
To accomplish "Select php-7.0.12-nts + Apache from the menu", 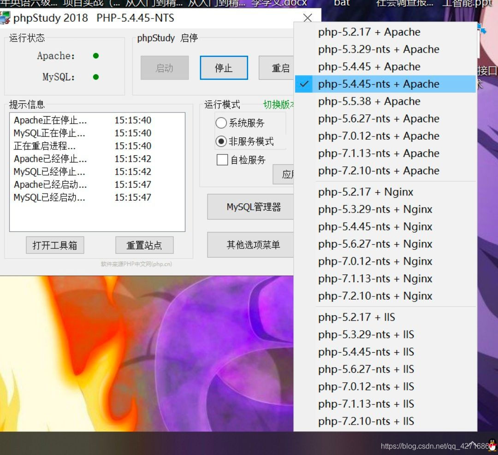I will pos(378,136).
